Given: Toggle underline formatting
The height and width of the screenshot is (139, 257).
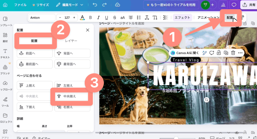Looking at the screenshot, I should (106, 17).
